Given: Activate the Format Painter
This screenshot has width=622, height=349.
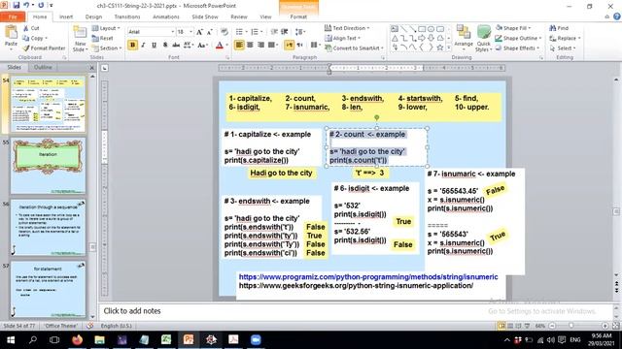Looking at the screenshot, I should [x=44, y=48].
